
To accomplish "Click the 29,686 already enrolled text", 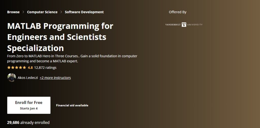I will click(x=28, y=122).
